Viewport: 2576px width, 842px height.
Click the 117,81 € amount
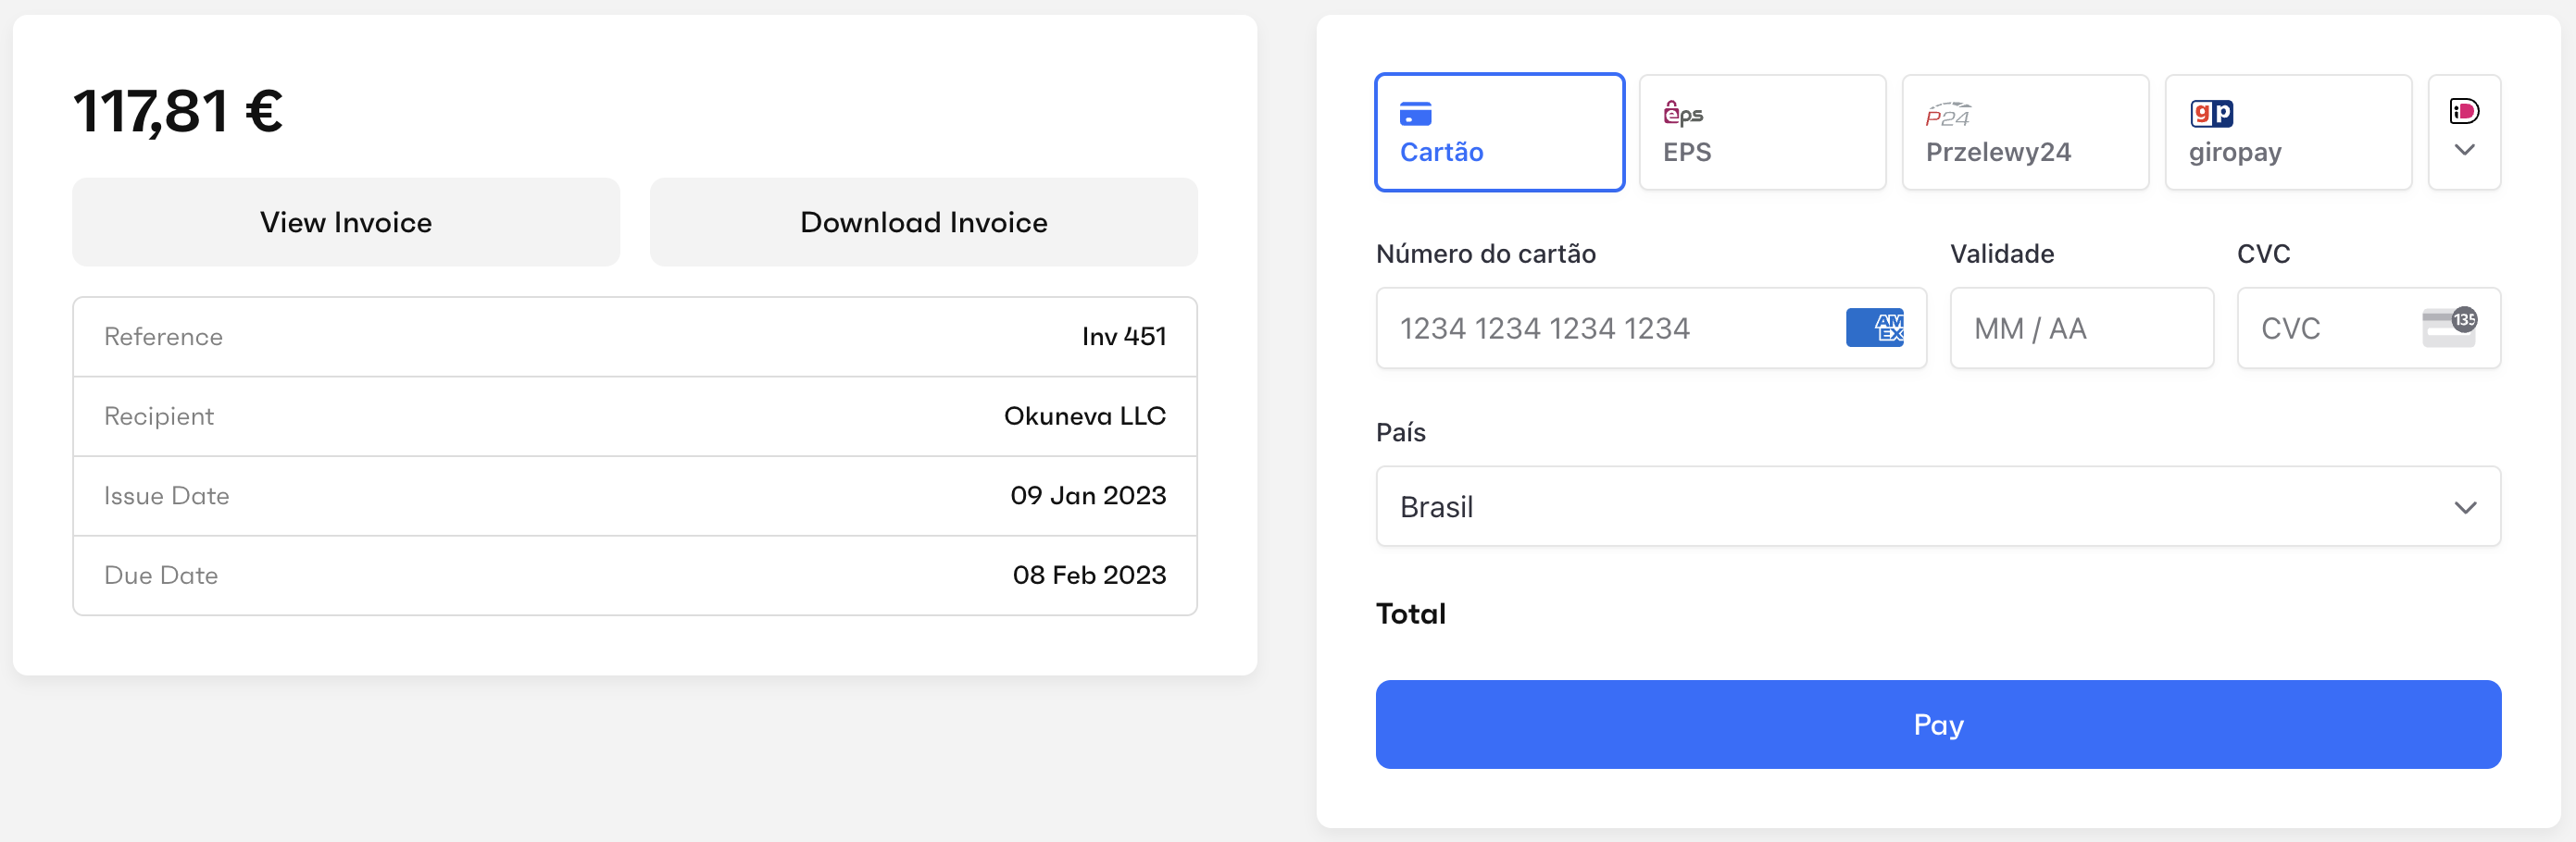click(178, 110)
